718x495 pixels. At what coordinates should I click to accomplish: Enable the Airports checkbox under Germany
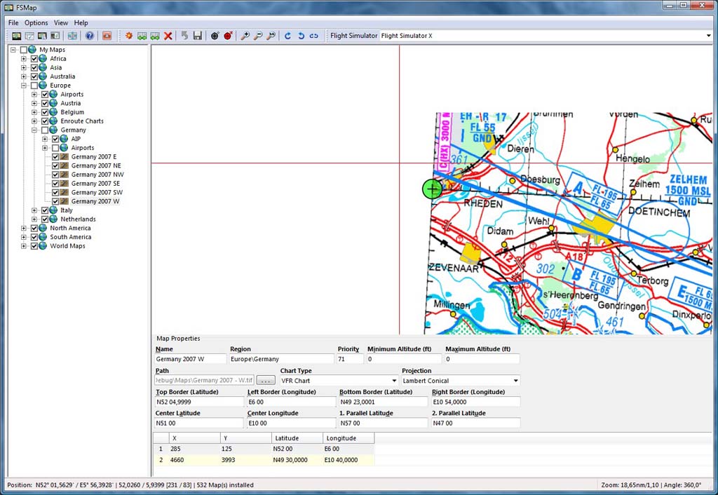[56, 148]
